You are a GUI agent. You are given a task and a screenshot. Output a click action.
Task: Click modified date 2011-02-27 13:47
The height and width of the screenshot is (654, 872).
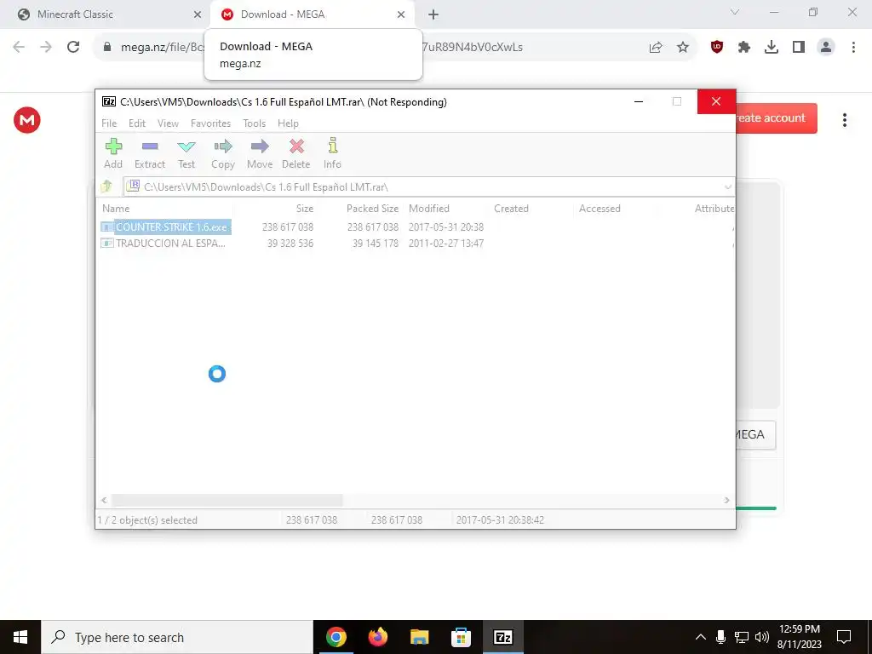pyautogui.click(x=446, y=243)
